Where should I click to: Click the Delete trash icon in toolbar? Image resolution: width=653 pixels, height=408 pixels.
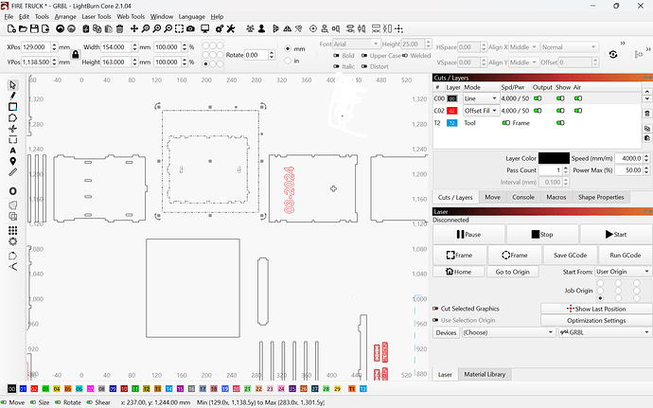click(119, 28)
